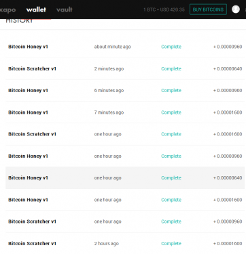Click the + 0.00000640 amount in the highlighted row
The width and height of the screenshot is (246, 254).
(228, 178)
